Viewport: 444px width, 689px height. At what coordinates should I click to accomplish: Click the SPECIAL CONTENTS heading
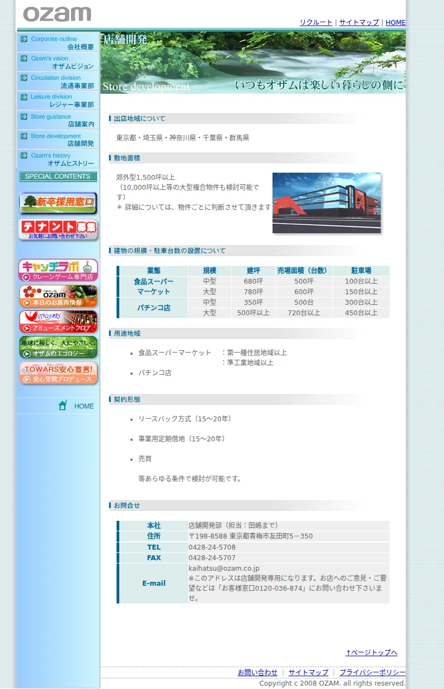(x=58, y=177)
